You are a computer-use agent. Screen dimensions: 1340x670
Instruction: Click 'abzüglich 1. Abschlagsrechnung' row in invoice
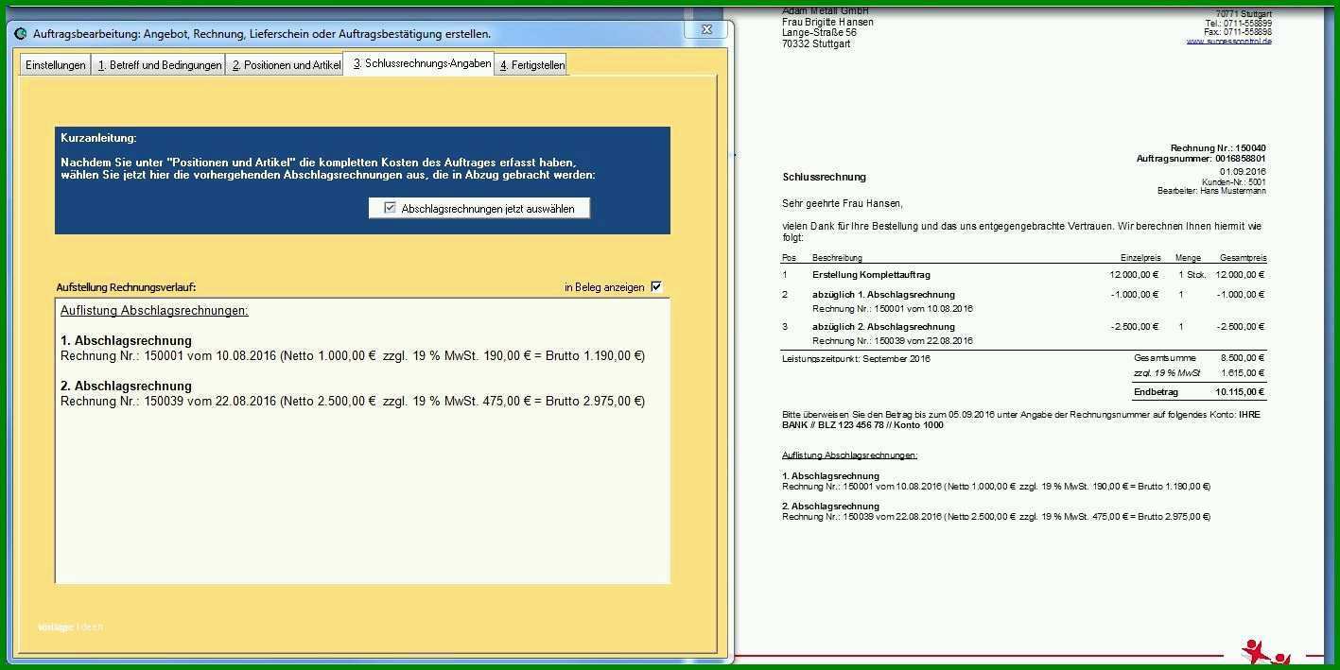pyautogui.click(x=883, y=294)
